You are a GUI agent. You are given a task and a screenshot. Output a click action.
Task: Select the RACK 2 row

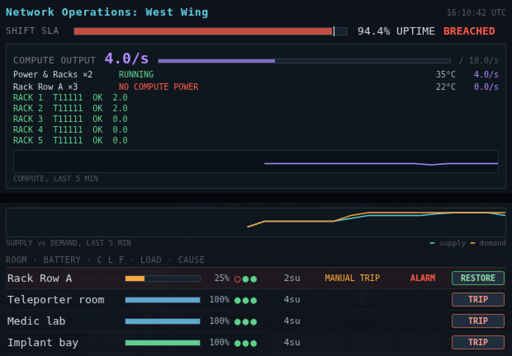click(70, 108)
